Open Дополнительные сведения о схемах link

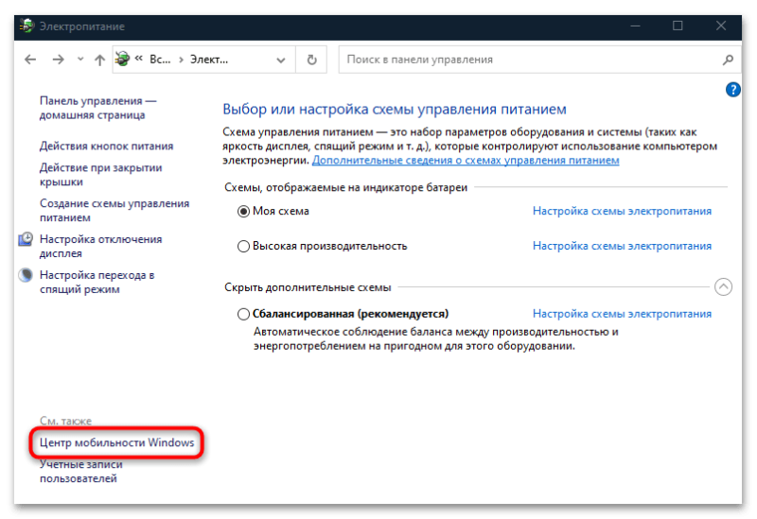(466, 160)
